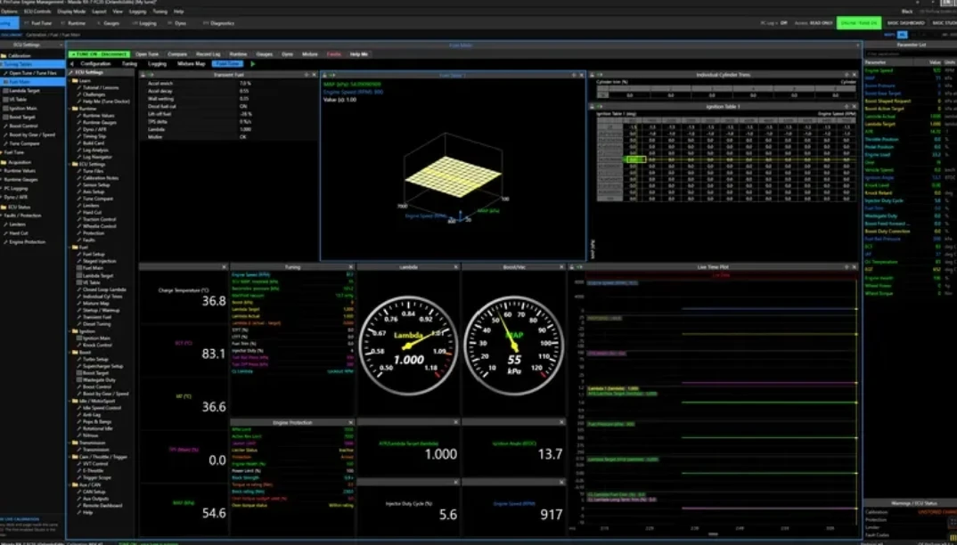
Task: Click the lock icon on Live Time Plot panel
Action: 572,267
